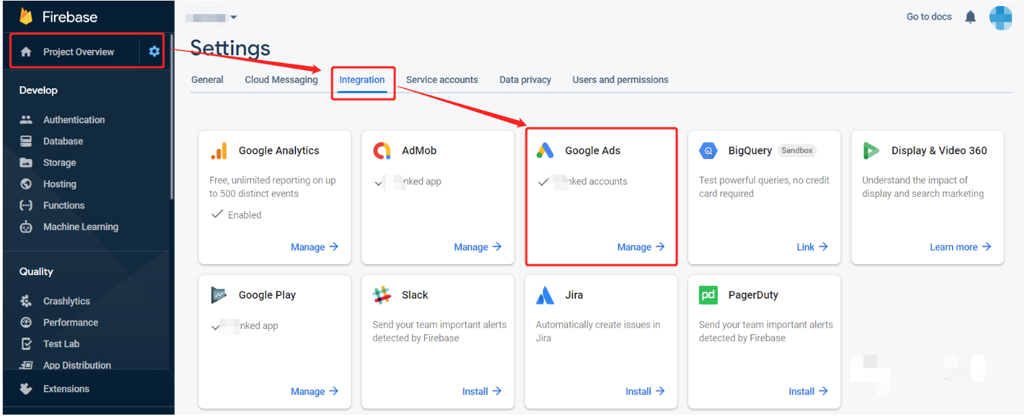Click the Firebase flame logo

[26, 17]
